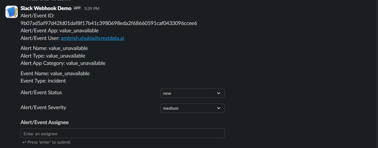Click the chevron arrow on the "new" status selector
The width and height of the screenshot is (378, 148).
(219, 93)
